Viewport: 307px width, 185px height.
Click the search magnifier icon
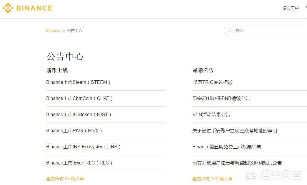231,30
